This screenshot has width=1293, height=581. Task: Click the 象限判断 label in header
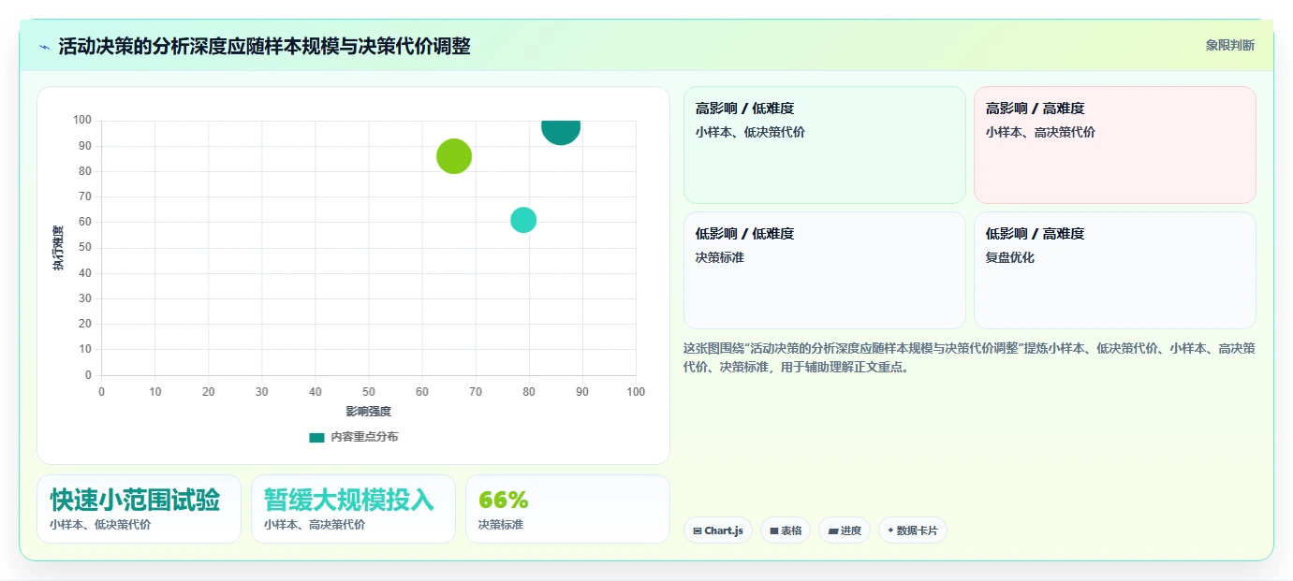1229,45
